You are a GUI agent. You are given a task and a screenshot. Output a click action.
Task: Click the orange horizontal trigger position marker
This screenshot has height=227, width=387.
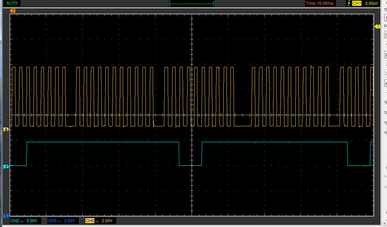(13, 11)
